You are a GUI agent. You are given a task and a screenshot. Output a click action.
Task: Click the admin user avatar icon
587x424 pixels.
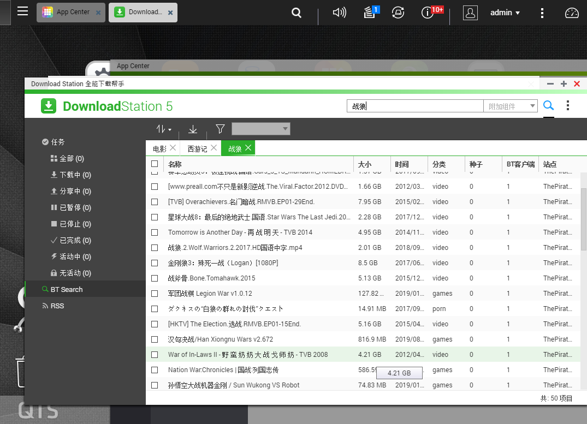pyautogui.click(x=470, y=13)
